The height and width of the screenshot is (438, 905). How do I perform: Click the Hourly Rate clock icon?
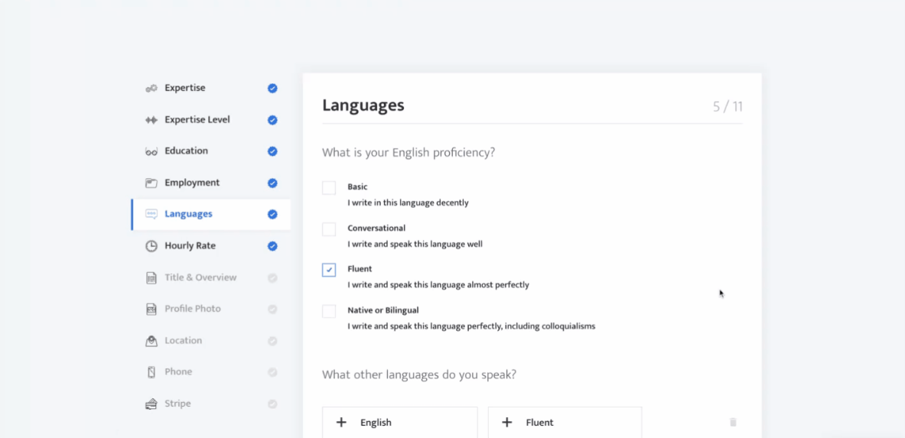151,246
